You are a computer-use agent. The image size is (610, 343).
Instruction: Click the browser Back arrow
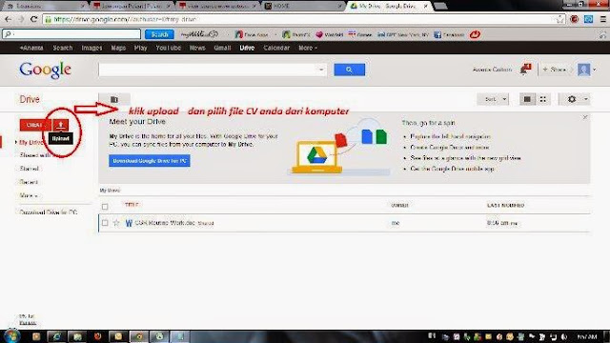(9, 19)
